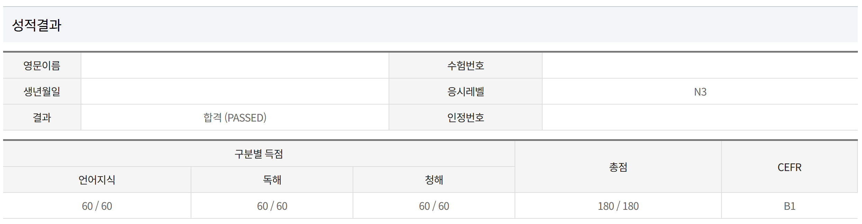Select the total score 180 / 180
The image size is (862, 224).
tap(618, 206)
